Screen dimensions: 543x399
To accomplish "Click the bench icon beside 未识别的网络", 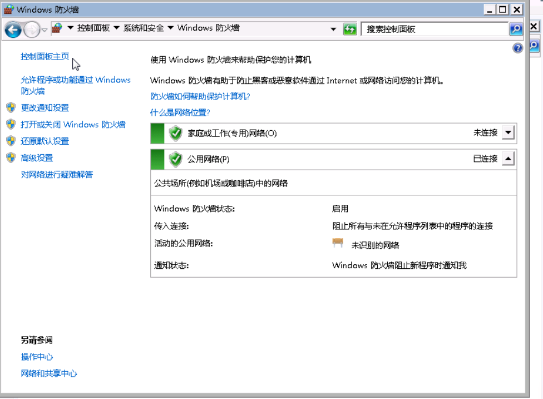I will click(338, 243).
